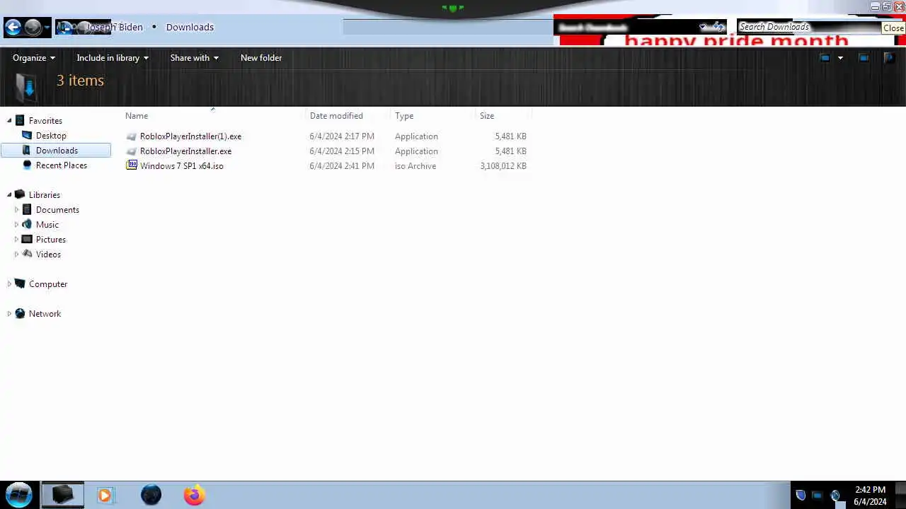Select RobloxPlayerInstaller.exe file
Image resolution: width=906 pixels, height=509 pixels.
point(185,151)
